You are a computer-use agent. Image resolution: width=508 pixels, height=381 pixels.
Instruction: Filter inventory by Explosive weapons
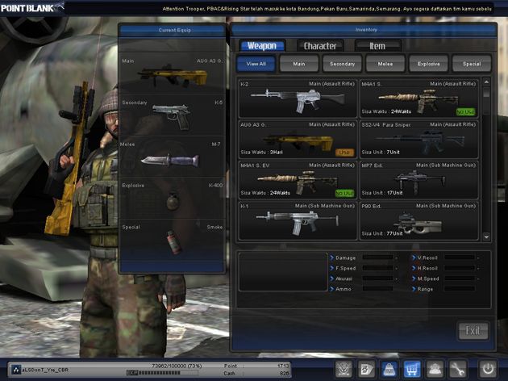tap(429, 64)
